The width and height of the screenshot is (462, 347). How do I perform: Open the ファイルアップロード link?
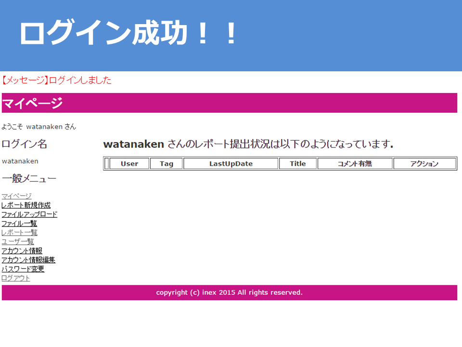tap(29, 214)
